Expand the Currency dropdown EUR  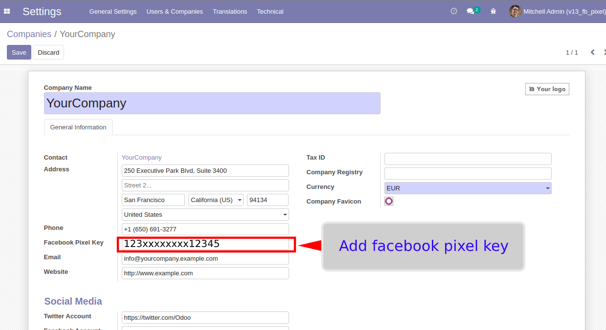[468, 188]
